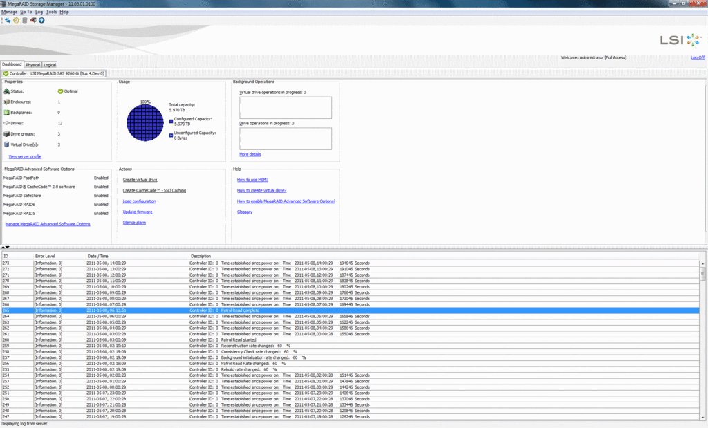
Task: Click the Drive operations in progress list box
Action: [x=286, y=138]
